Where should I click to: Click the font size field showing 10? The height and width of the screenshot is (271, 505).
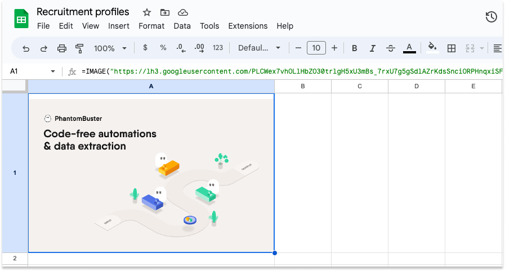click(x=316, y=48)
